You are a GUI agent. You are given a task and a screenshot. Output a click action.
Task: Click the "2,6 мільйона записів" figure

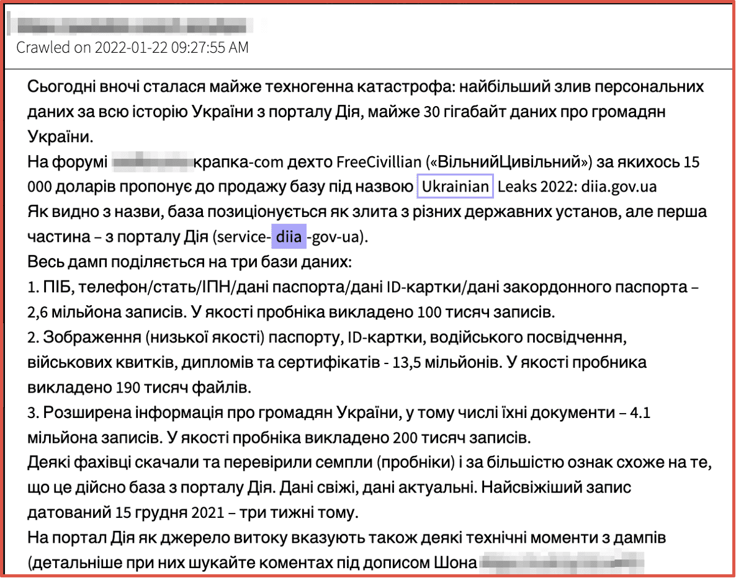104,312
